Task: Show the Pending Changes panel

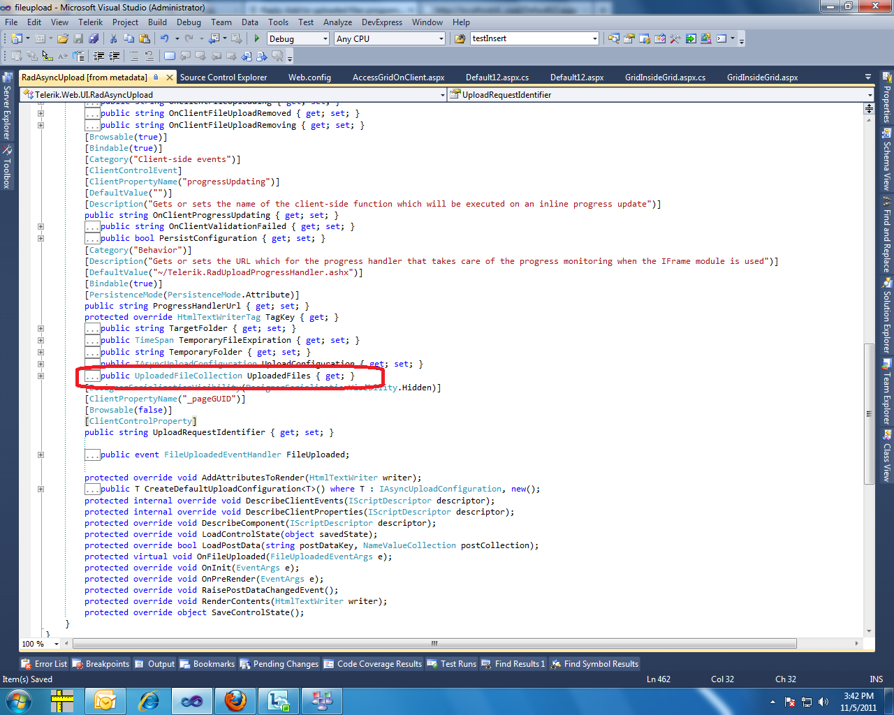Action: [x=279, y=664]
